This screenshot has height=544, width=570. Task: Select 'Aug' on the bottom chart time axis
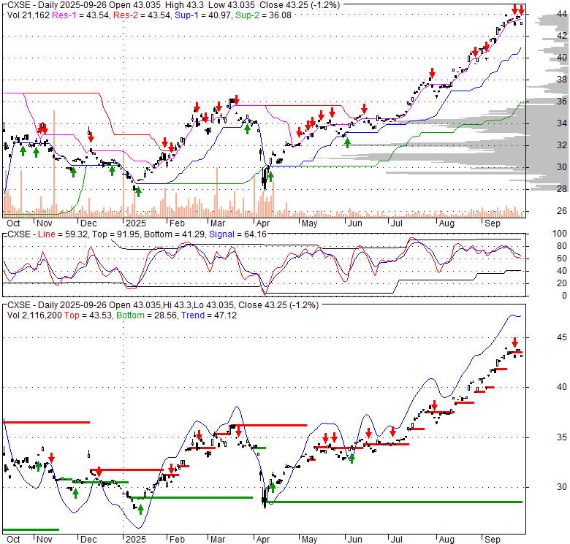coord(446,540)
